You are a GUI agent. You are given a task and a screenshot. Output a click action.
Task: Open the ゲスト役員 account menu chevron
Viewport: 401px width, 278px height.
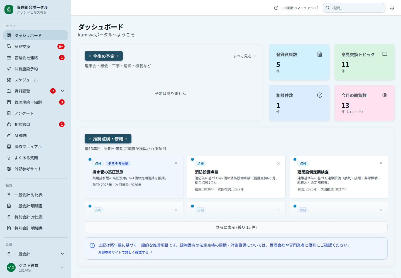pos(62,267)
